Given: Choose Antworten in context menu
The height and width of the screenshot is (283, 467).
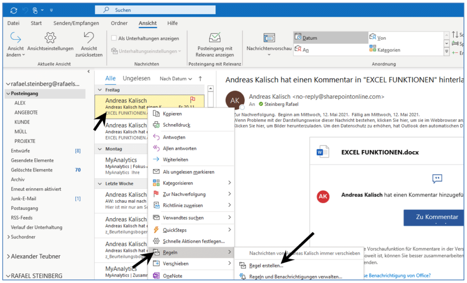Looking at the screenshot, I should [x=191, y=137].
